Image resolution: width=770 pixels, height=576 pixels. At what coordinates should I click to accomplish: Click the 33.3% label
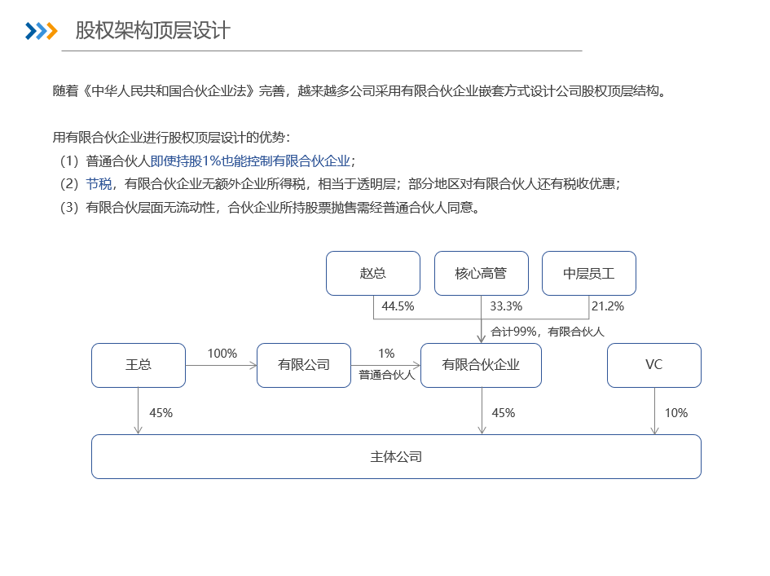(x=506, y=306)
